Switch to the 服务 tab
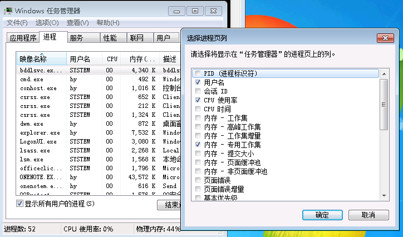The height and width of the screenshot is (237, 403). [x=84, y=38]
